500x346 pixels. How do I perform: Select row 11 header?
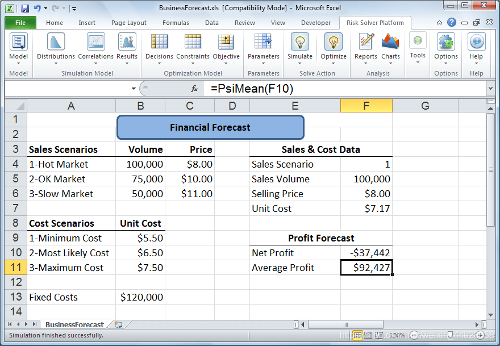point(16,267)
